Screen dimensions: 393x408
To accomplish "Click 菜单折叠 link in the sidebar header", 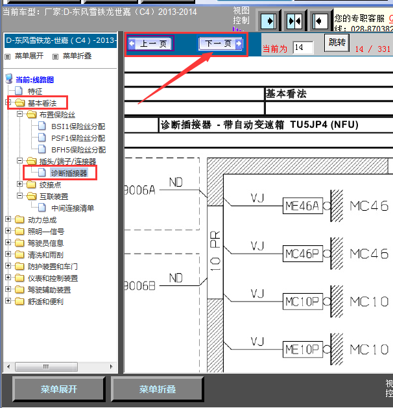I will [x=77, y=56].
